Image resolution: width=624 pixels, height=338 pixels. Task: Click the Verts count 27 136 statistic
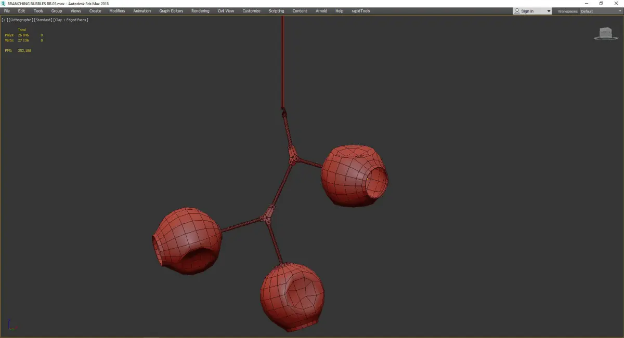[x=23, y=40]
